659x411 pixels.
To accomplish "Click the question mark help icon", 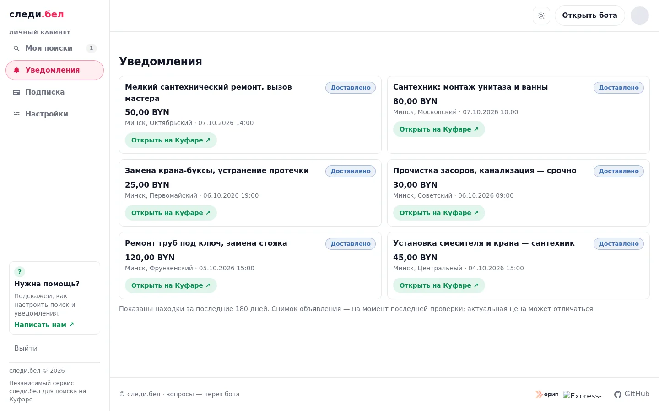I will point(20,272).
